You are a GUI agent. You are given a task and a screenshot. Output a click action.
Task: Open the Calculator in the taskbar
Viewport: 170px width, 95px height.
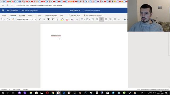(97, 93)
